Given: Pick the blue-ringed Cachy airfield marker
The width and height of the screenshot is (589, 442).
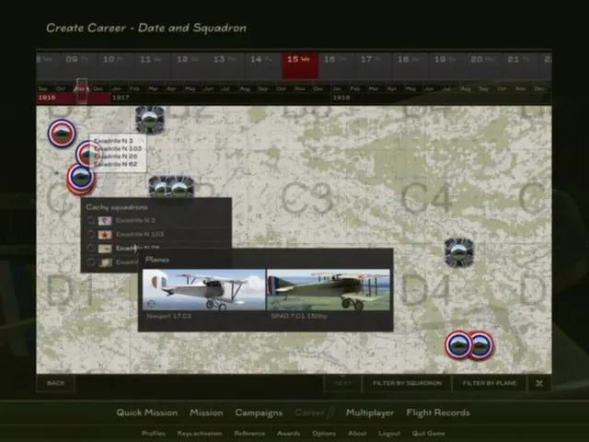Looking at the screenshot, I should coord(81,178).
